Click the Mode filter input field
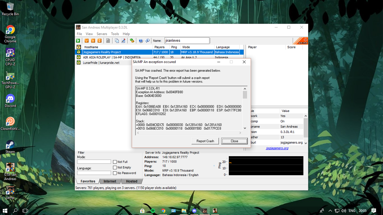Viewport: 383px width, 215px height. pyautogui.click(x=94, y=162)
